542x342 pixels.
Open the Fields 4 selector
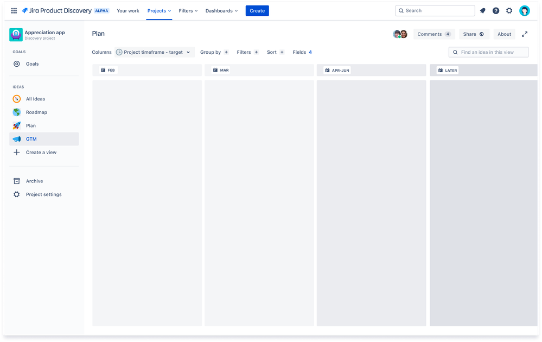302,52
